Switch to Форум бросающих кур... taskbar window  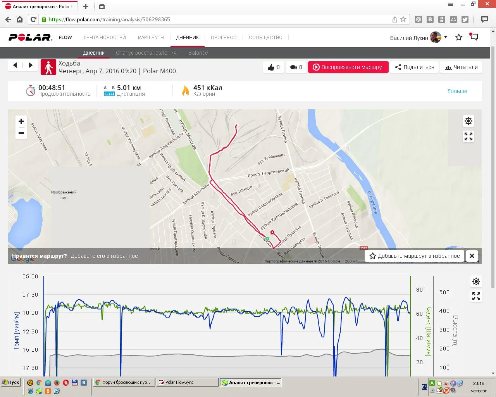124,382
